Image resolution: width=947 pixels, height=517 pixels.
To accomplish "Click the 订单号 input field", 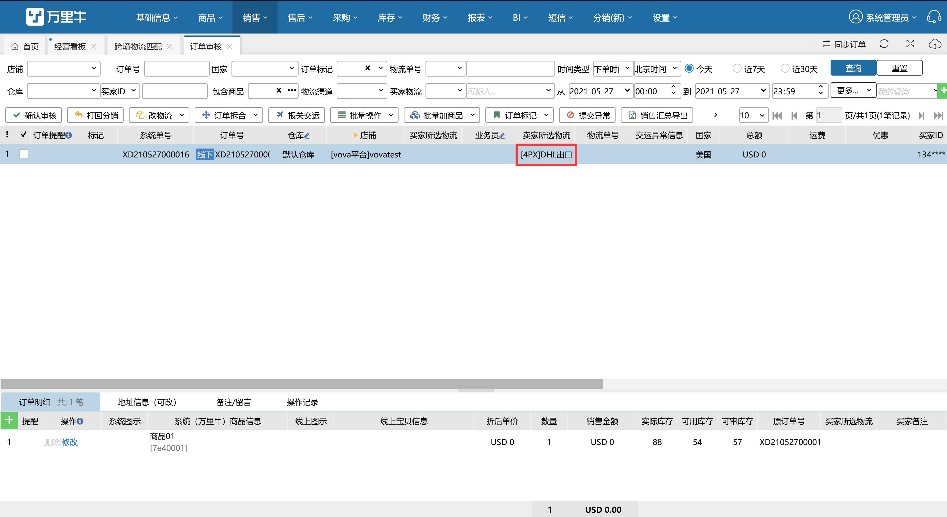I will (177, 68).
